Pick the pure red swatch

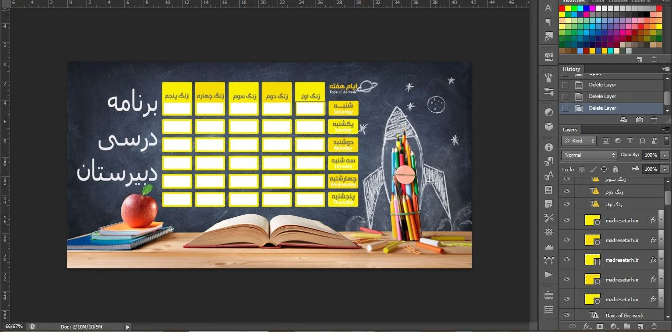coord(562,8)
